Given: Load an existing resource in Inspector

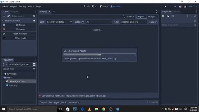Looking at the screenshot, I should pyautogui.click(x=168, y=16).
